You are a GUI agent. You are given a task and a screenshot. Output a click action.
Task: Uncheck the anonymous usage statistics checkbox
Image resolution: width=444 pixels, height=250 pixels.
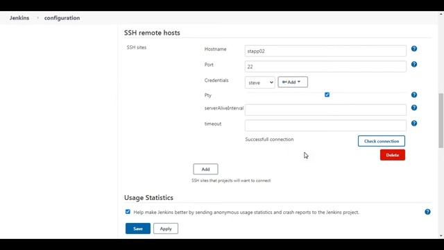tap(128, 212)
